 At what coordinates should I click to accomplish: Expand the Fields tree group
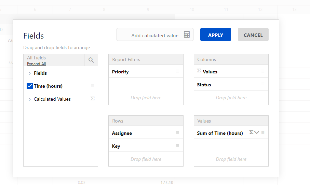30,73
